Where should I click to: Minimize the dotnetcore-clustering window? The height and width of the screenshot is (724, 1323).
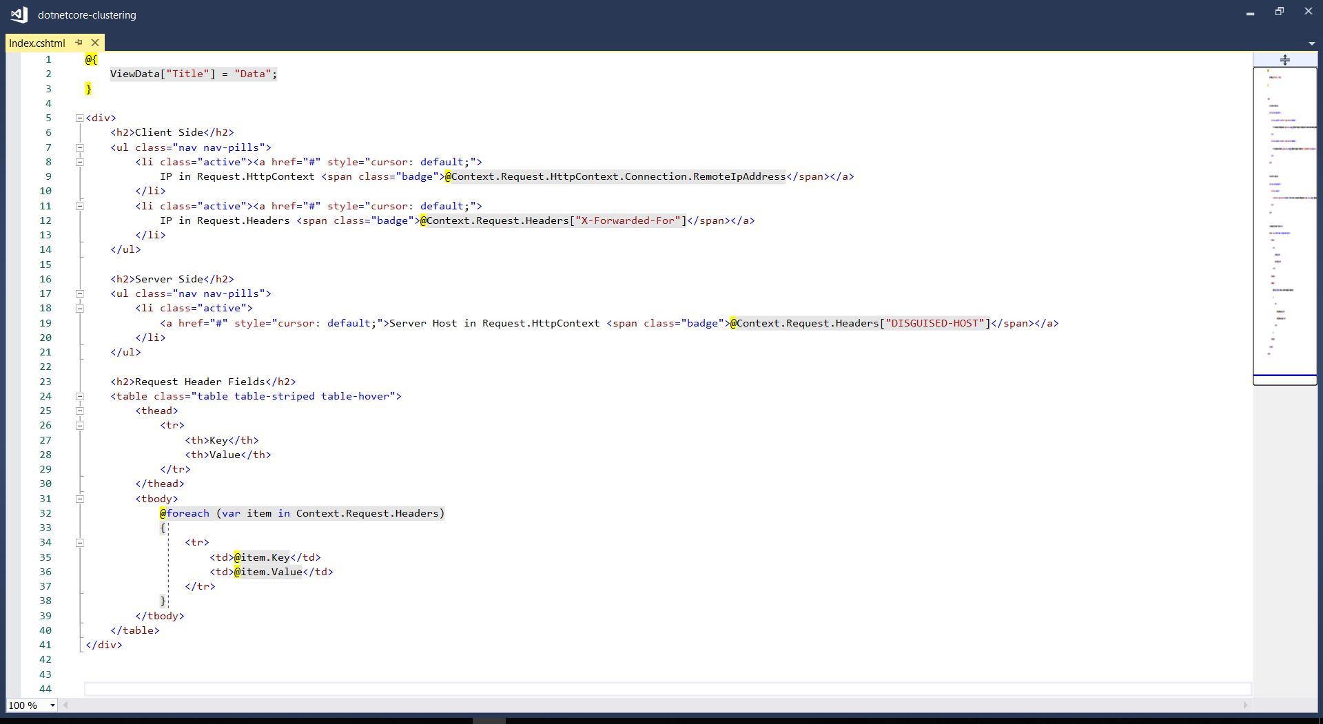[x=1250, y=13]
